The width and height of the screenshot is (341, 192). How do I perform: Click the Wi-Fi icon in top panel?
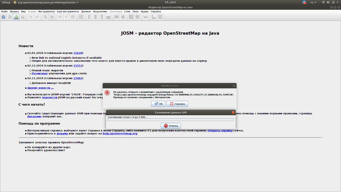tap(323, 2)
